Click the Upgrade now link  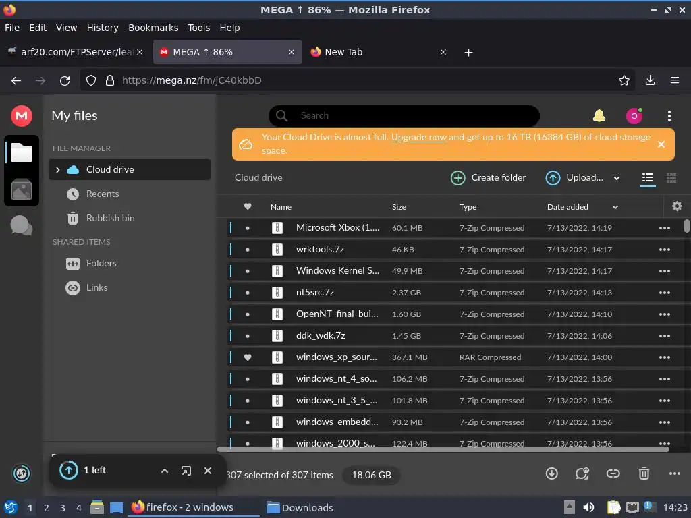(x=418, y=137)
